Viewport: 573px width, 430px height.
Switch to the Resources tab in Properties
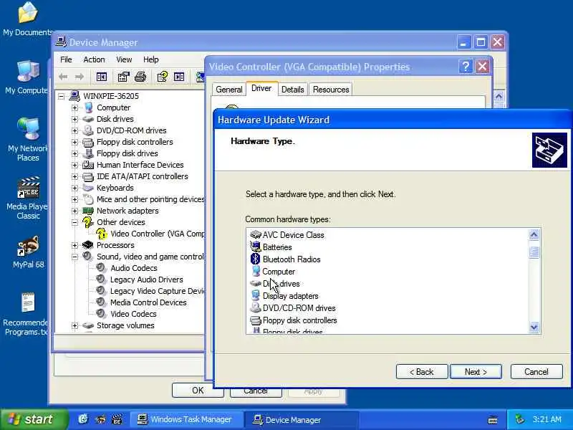(331, 90)
